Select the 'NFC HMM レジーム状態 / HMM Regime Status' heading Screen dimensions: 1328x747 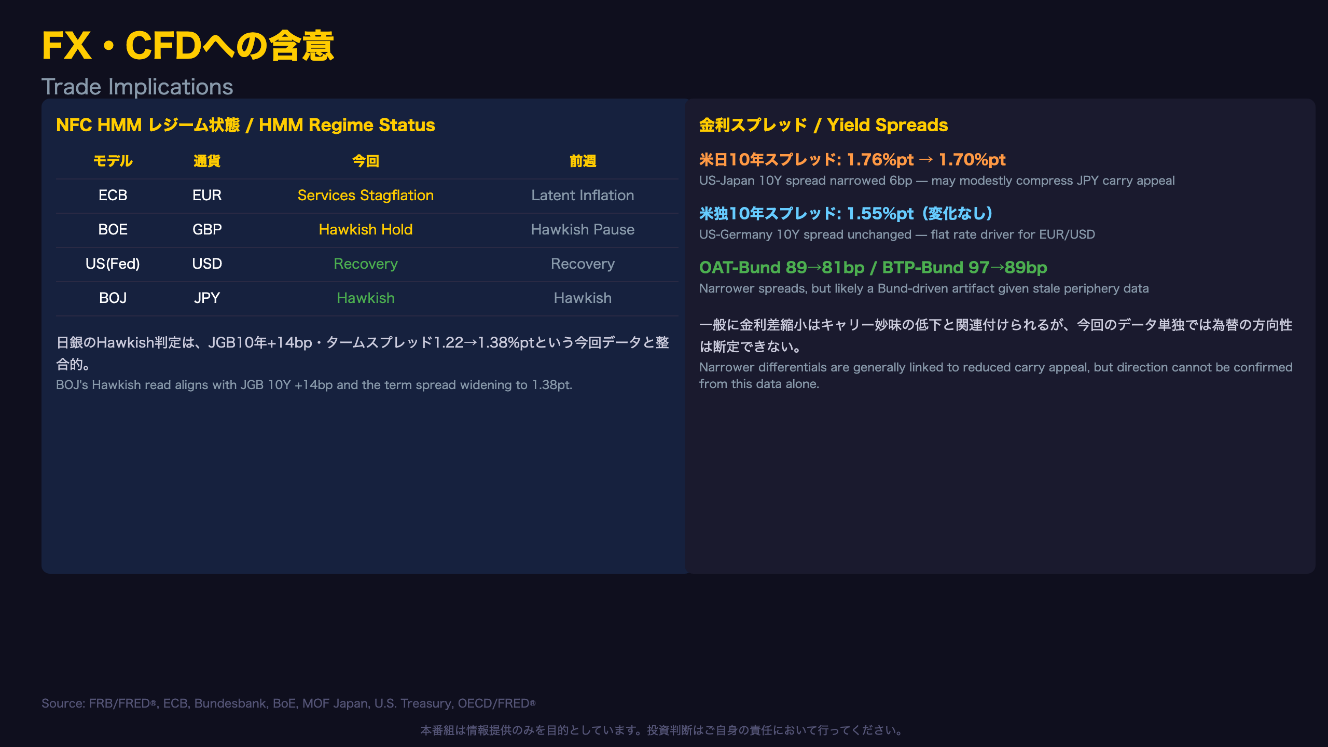(245, 125)
